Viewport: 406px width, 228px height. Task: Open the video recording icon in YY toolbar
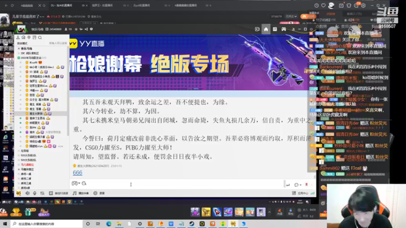click(x=257, y=29)
